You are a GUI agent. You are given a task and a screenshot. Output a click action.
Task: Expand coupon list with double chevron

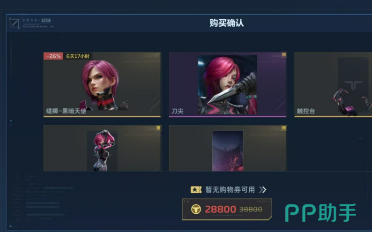pyautogui.click(x=263, y=190)
